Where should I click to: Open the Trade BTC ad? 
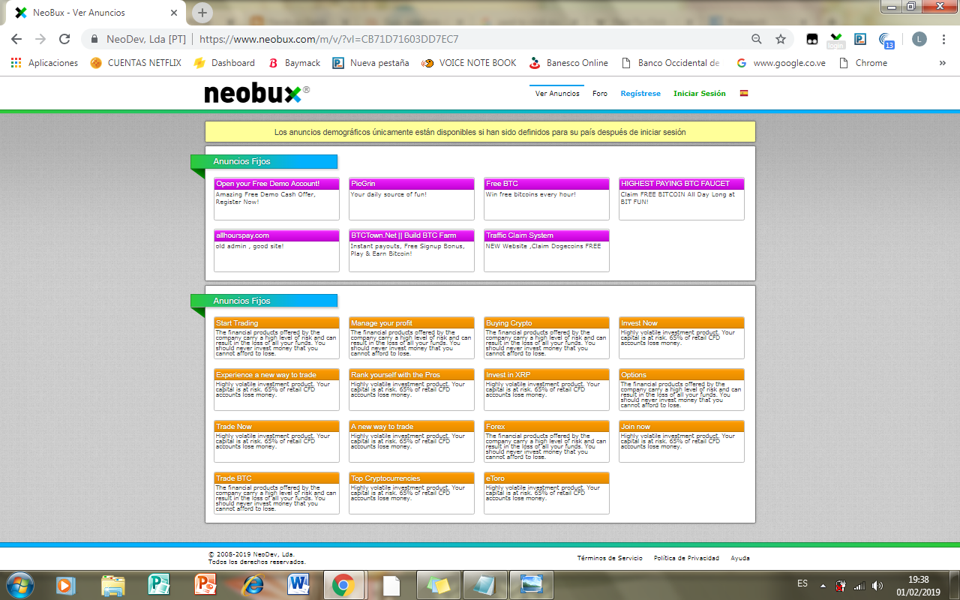pos(277,493)
